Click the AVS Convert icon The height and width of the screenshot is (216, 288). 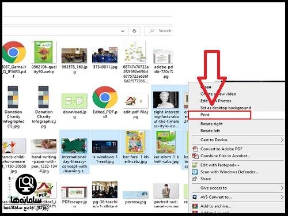point(195,197)
